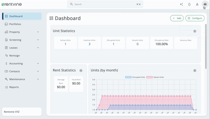Open the notifications bell icon

(189, 4)
